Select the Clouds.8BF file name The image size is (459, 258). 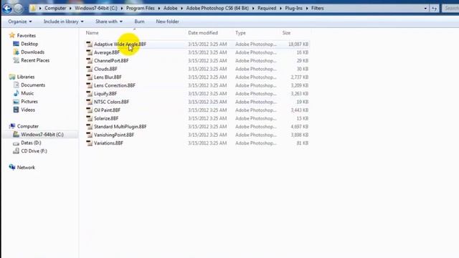pyautogui.click(x=105, y=69)
